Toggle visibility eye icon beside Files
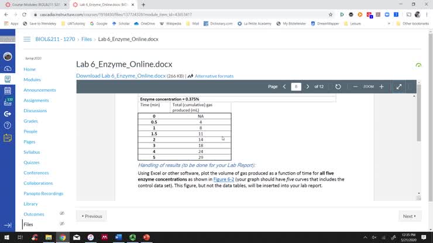This screenshot has height=243, width=433. (x=62, y=224)
